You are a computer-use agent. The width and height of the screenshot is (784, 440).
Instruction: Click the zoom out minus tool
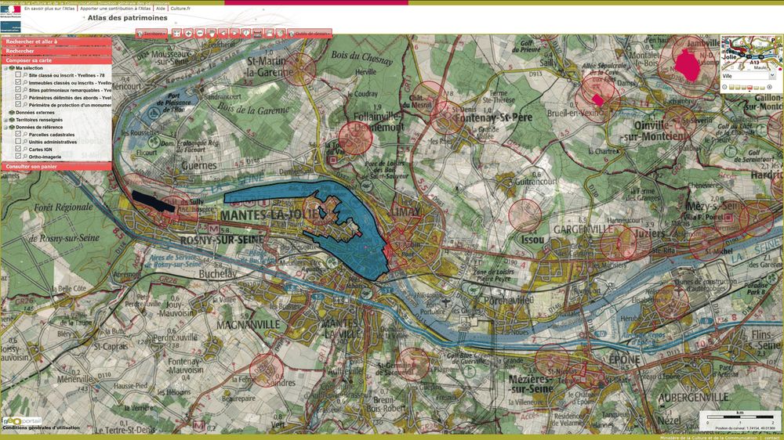(x=200, y=33)
